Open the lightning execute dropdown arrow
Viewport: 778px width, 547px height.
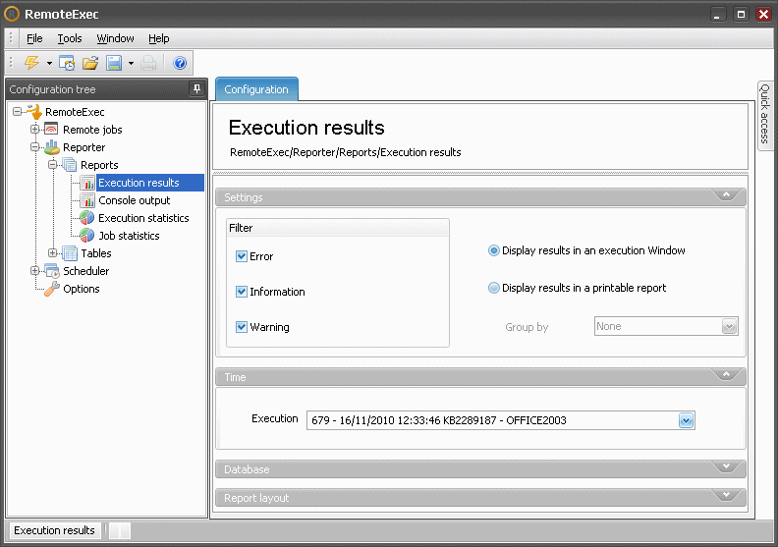pyautogui.click(x=49, y=64)
